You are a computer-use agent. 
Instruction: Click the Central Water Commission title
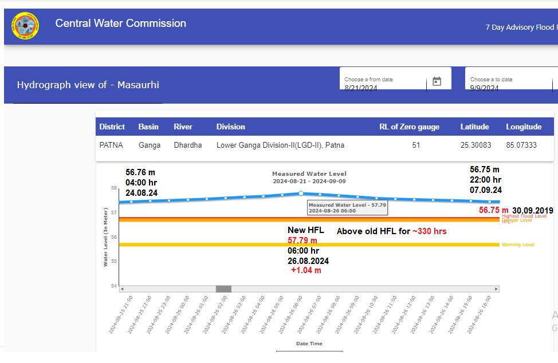click(x=120, y=23)
